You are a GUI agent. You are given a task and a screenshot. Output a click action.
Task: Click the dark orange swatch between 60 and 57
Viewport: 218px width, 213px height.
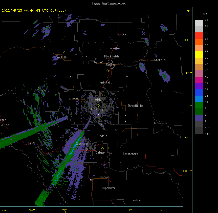(199, 42)
